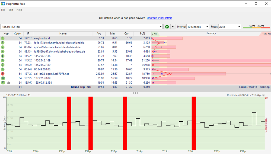Click the 145.254.3.136 name cell

coord(42,56)
